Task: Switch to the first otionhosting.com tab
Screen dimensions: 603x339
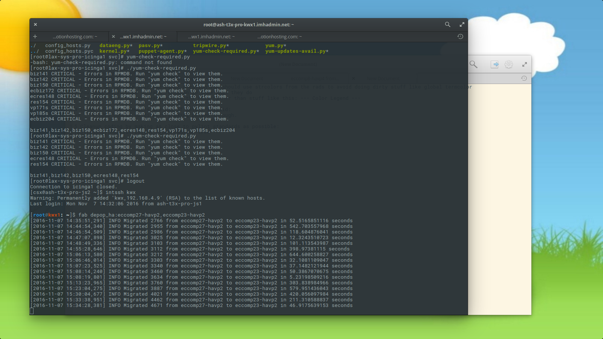Action: (x=75, y=37)
